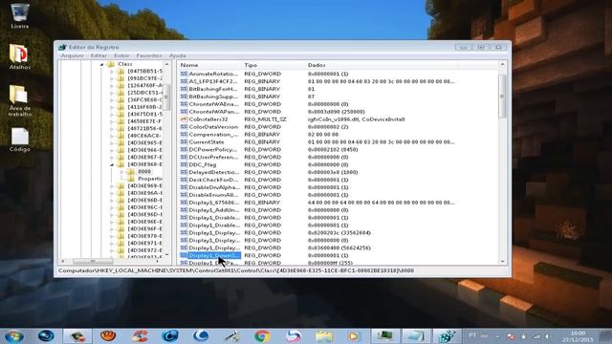Select the {4D36E96E-E key
The height and width of the screenshot is (344, 612).
pyautogui.click(x=144, y=222)
